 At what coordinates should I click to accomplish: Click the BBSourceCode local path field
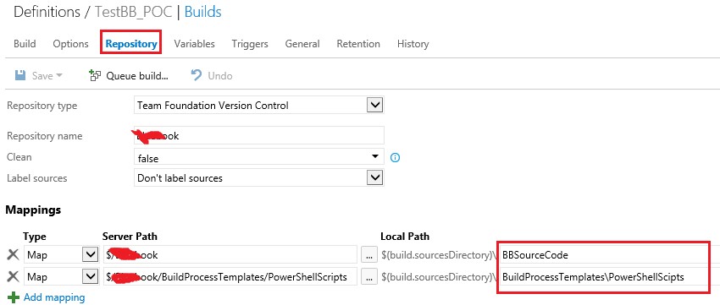[x=604, y=255]
